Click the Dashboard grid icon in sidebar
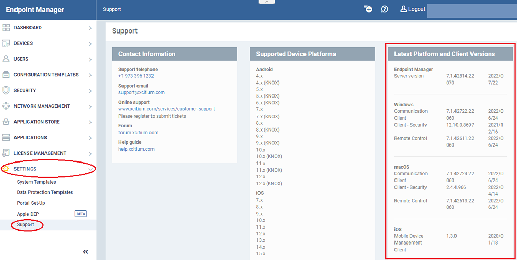Screen dimensions: 517x260 (6, 28)
